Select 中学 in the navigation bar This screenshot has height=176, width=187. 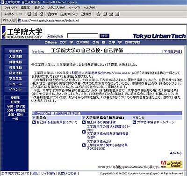coord(115,42)
